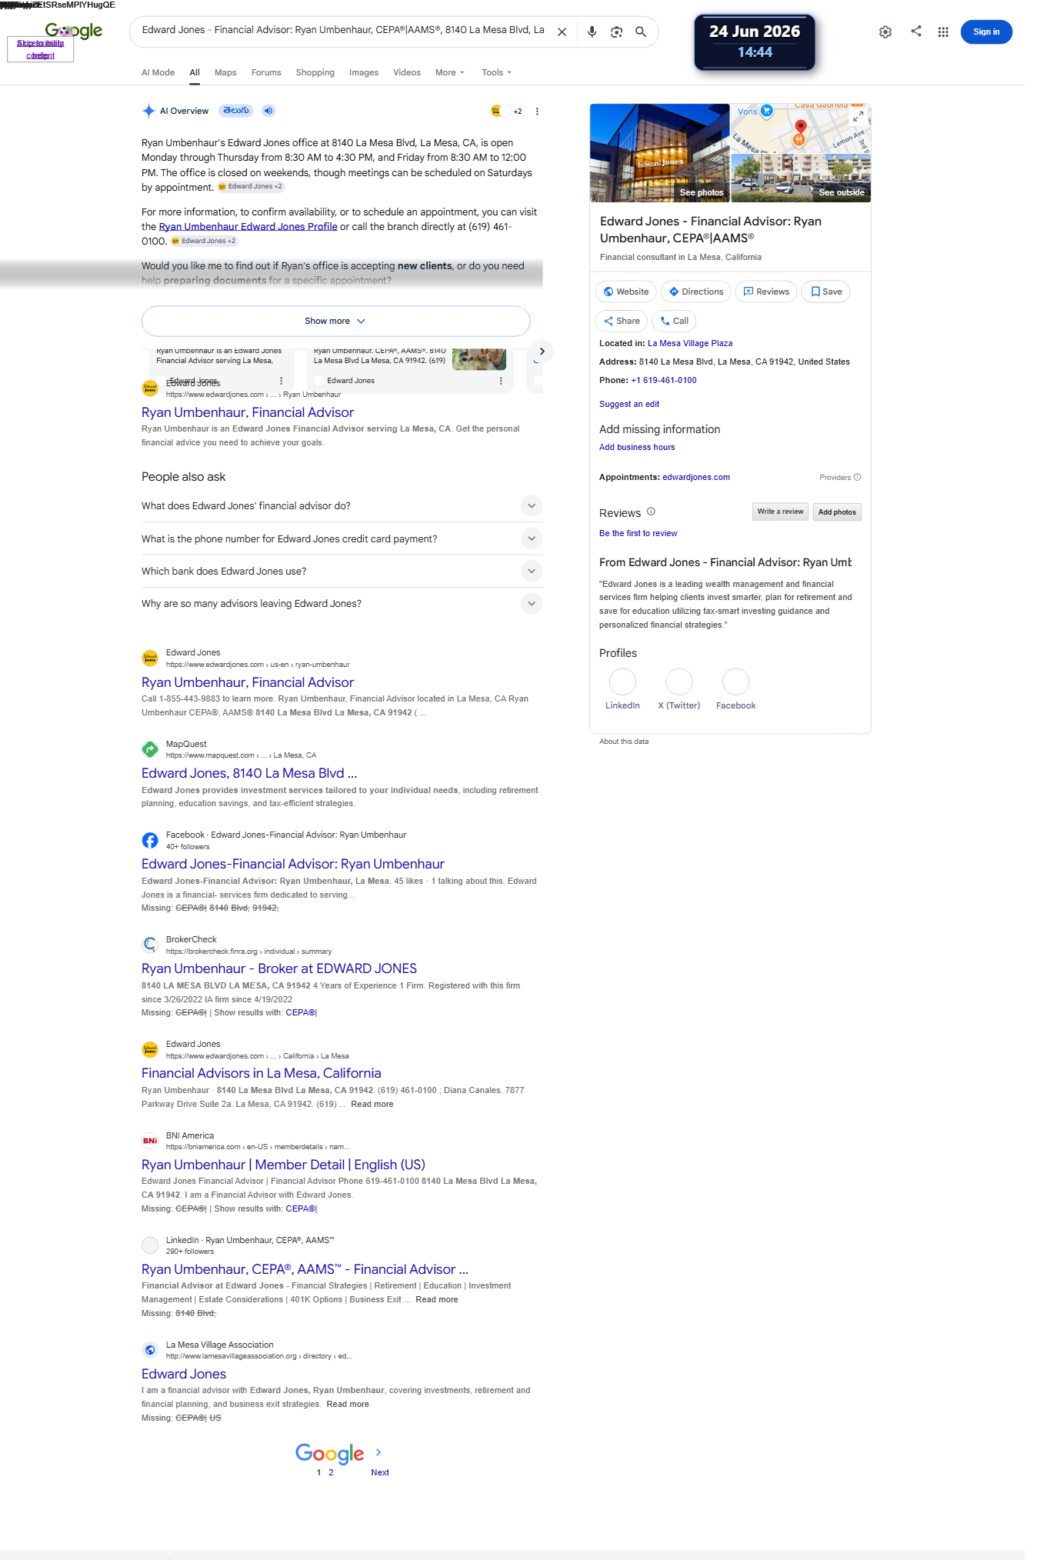
Task: Expand question about credit card payment phone
Action: click(x=342, y=538)
